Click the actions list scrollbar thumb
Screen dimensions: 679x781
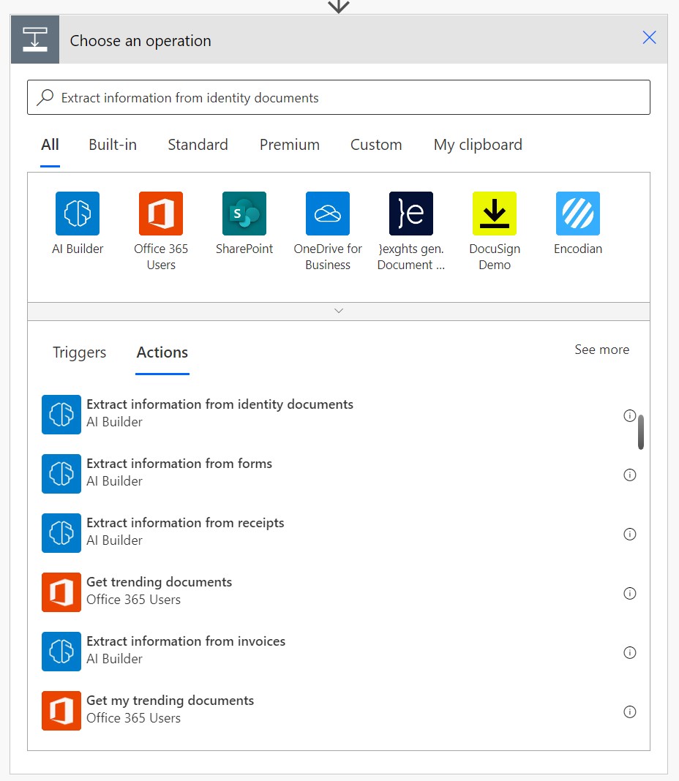click(641, 432)
